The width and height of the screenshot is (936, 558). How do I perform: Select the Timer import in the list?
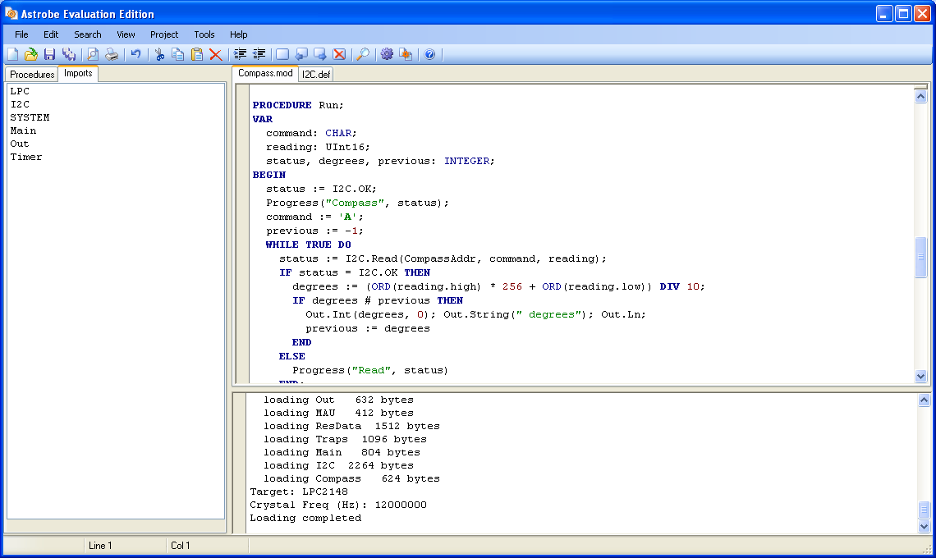click(x=26, y=157)
